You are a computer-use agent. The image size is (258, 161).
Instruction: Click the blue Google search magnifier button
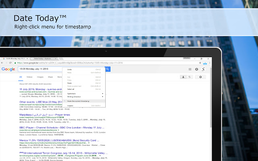click(108, 69)
